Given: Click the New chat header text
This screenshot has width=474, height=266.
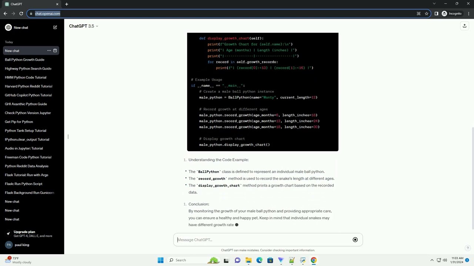Looking at the screenshot, I should tap(21, 28).
